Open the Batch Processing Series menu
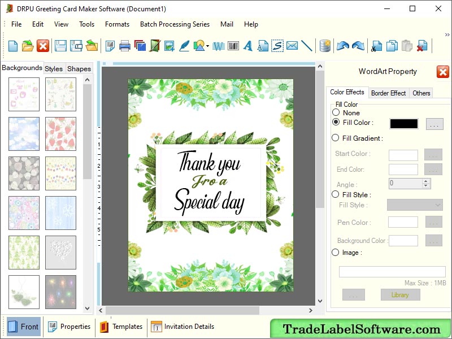 tap(175, 24)
